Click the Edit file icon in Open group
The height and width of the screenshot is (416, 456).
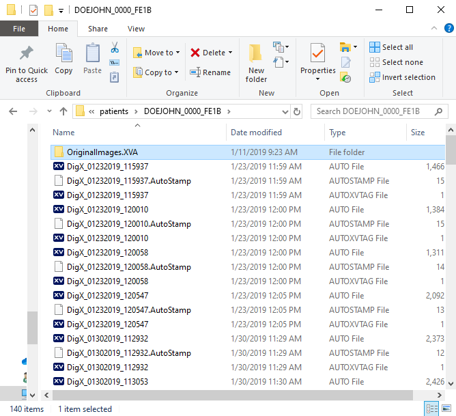(x=346, y=62)
